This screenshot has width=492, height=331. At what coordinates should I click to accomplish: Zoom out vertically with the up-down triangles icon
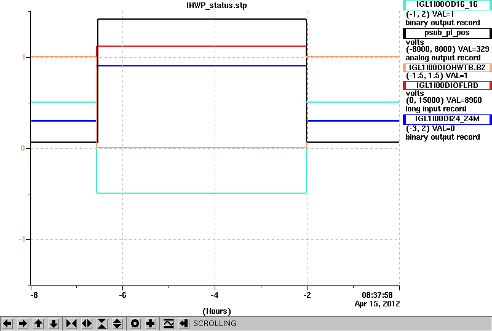(117, 324)
